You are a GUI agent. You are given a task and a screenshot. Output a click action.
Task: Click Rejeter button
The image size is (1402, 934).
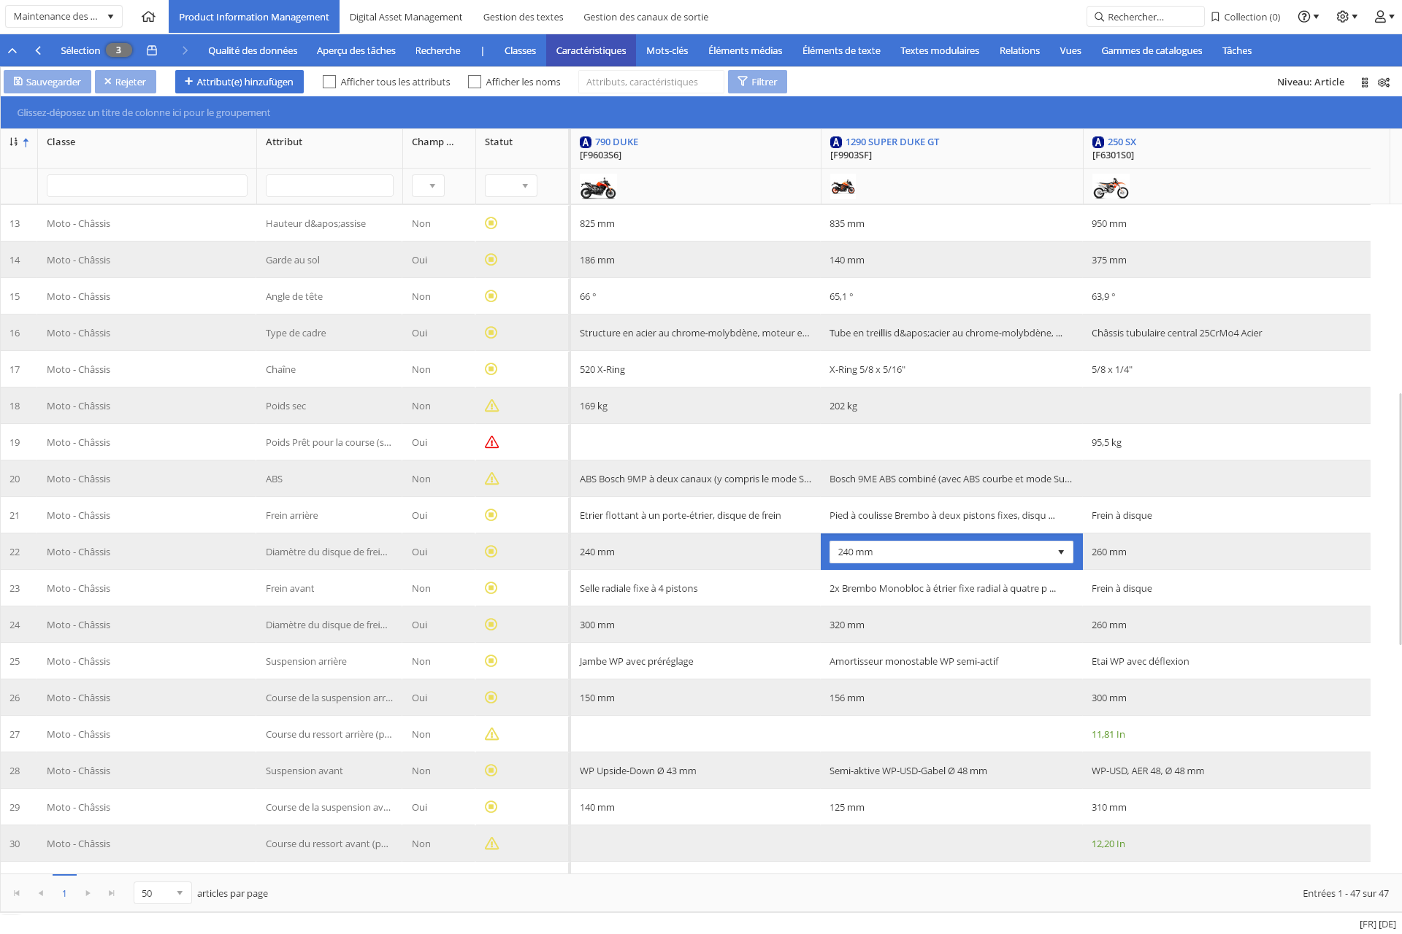126,82
